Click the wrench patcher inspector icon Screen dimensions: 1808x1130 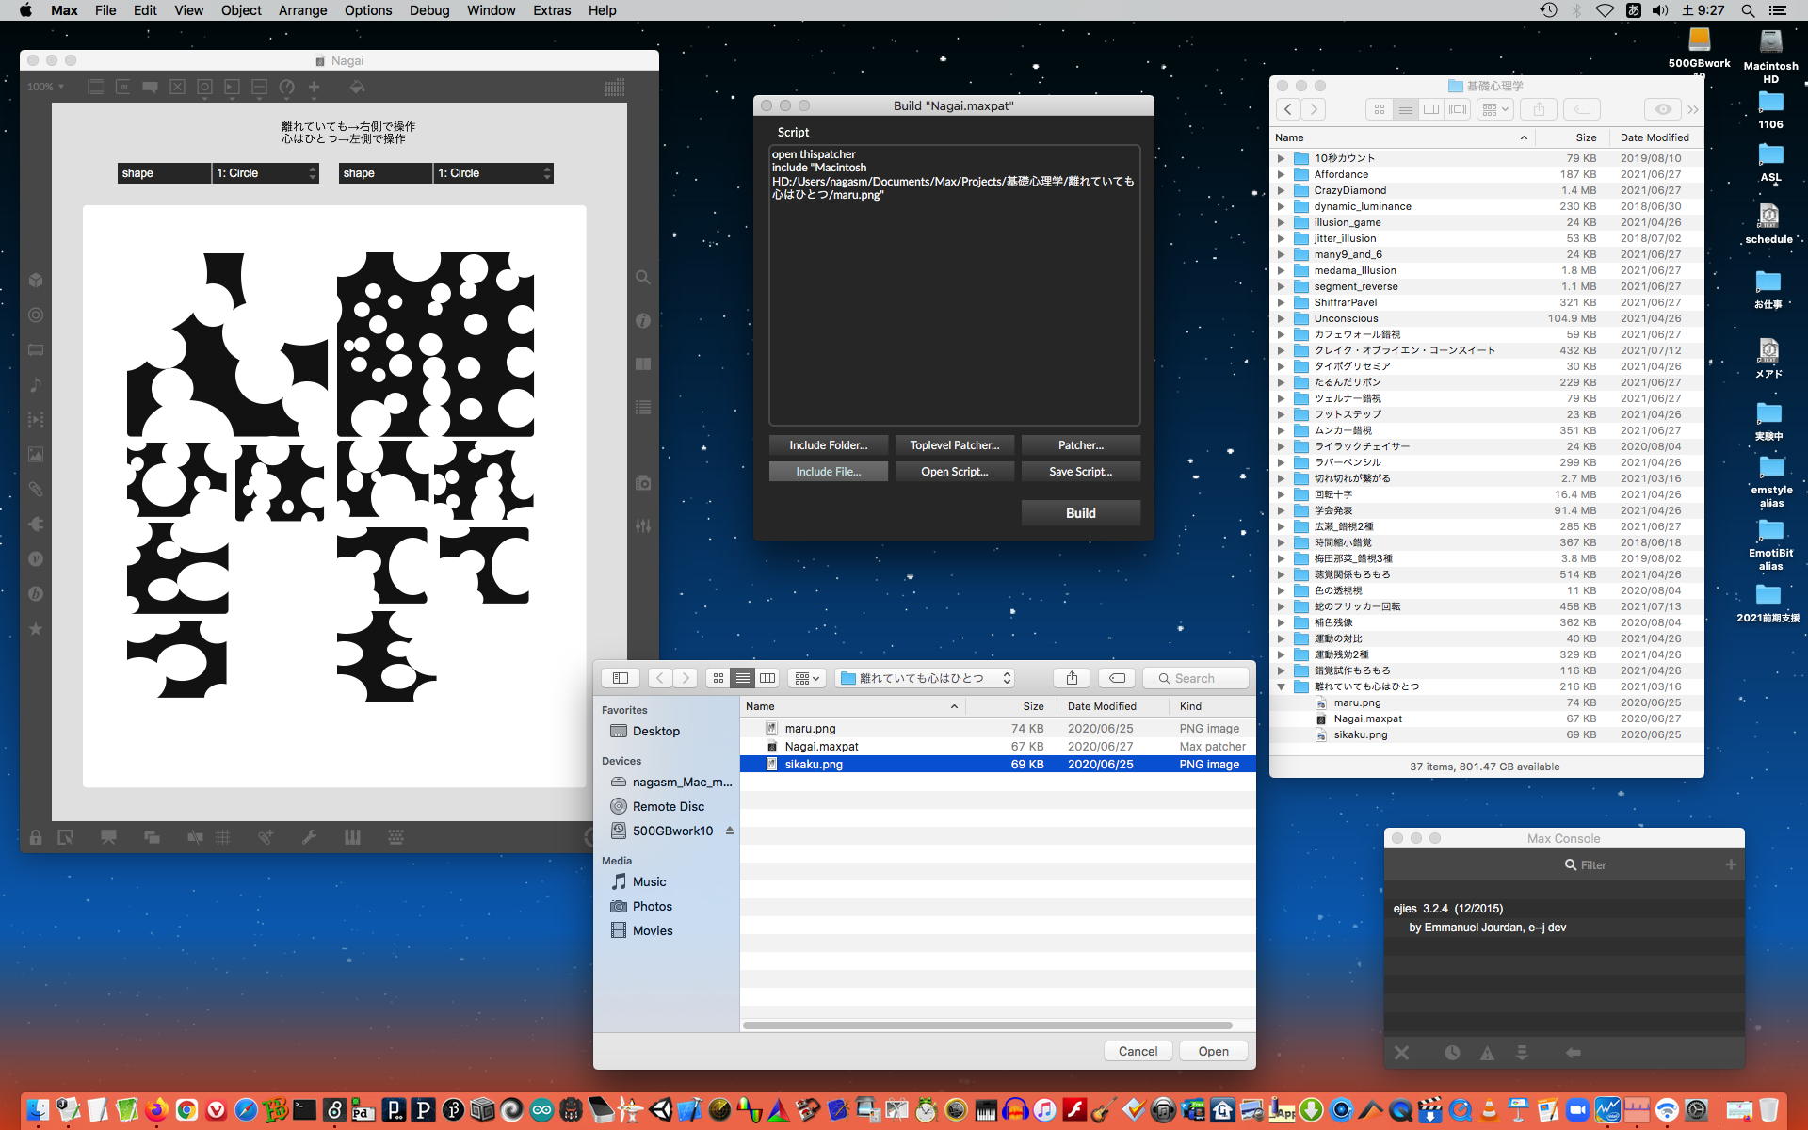(309, 837)
